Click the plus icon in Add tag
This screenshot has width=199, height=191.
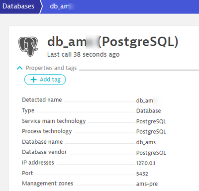pos(33,80)
